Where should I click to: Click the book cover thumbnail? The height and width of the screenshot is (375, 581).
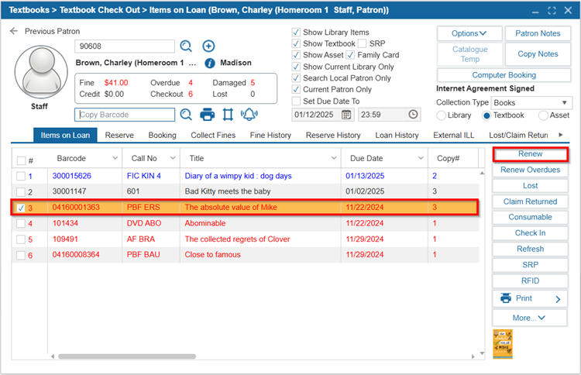[x=503, y=344]
